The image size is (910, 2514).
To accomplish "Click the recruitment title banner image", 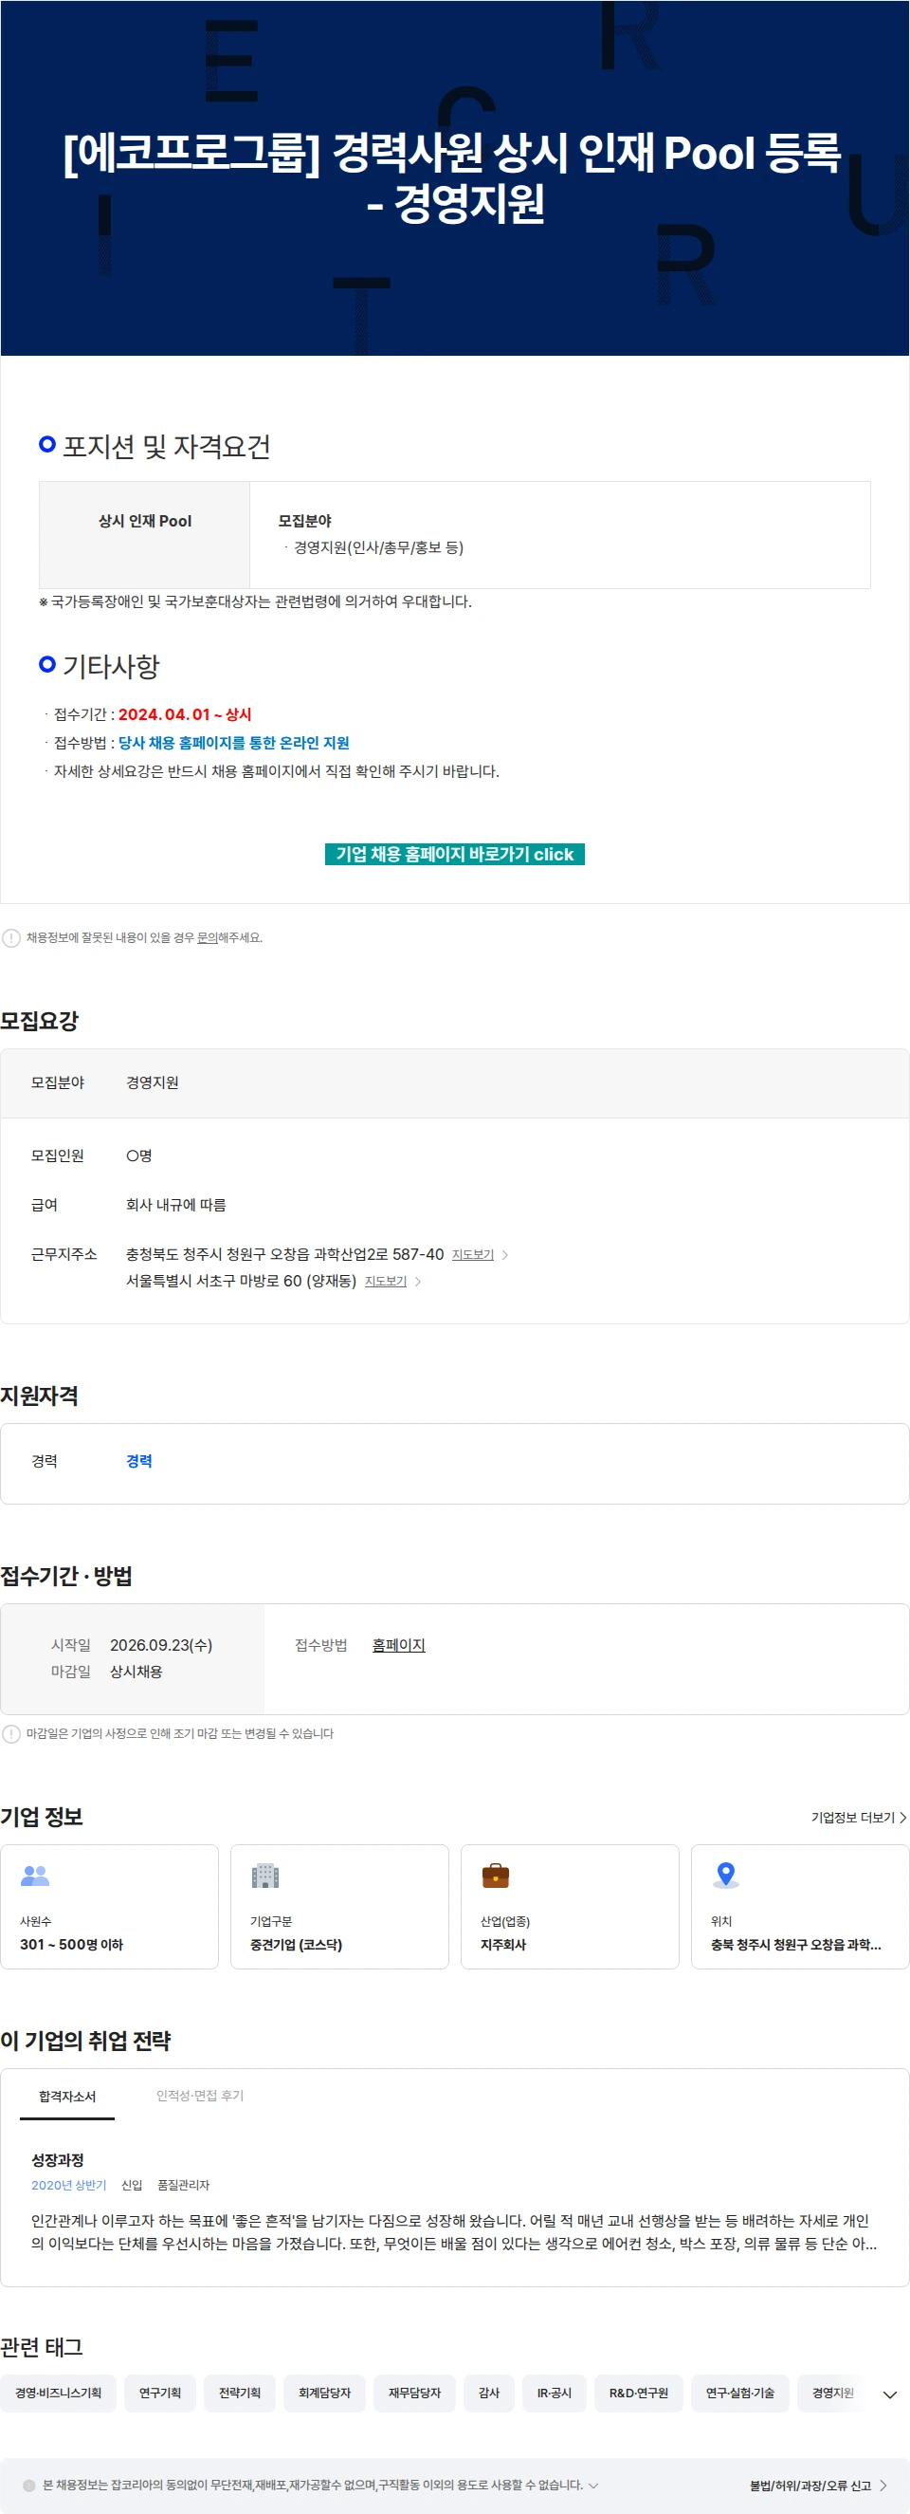I will tap(454, 177).
